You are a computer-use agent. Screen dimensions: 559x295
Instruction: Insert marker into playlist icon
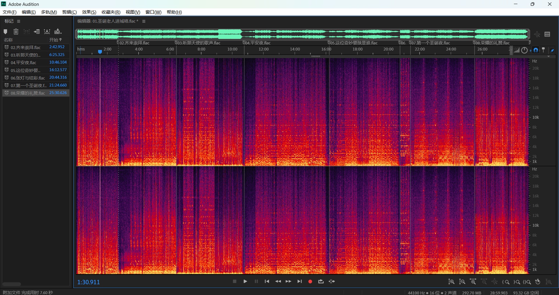37,32
